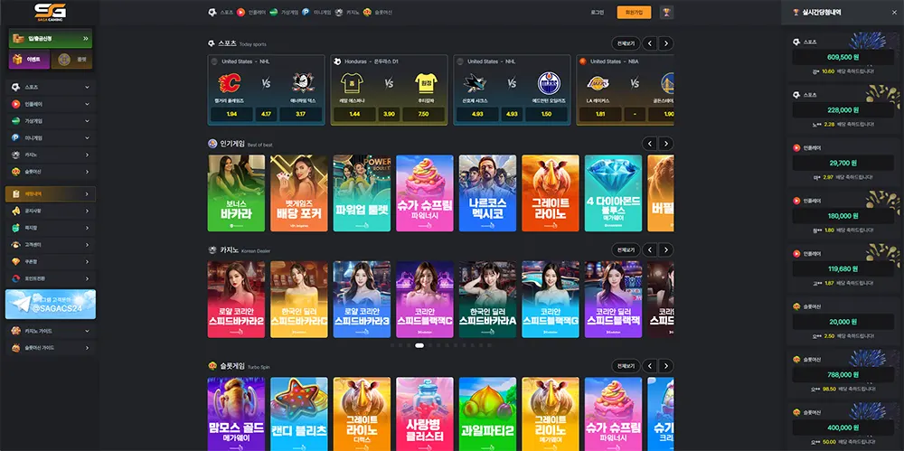Click the 공지사항 megaphone icon in the sidebar
The height and width of the screenshot is (451, 904).
pos(15,211)
